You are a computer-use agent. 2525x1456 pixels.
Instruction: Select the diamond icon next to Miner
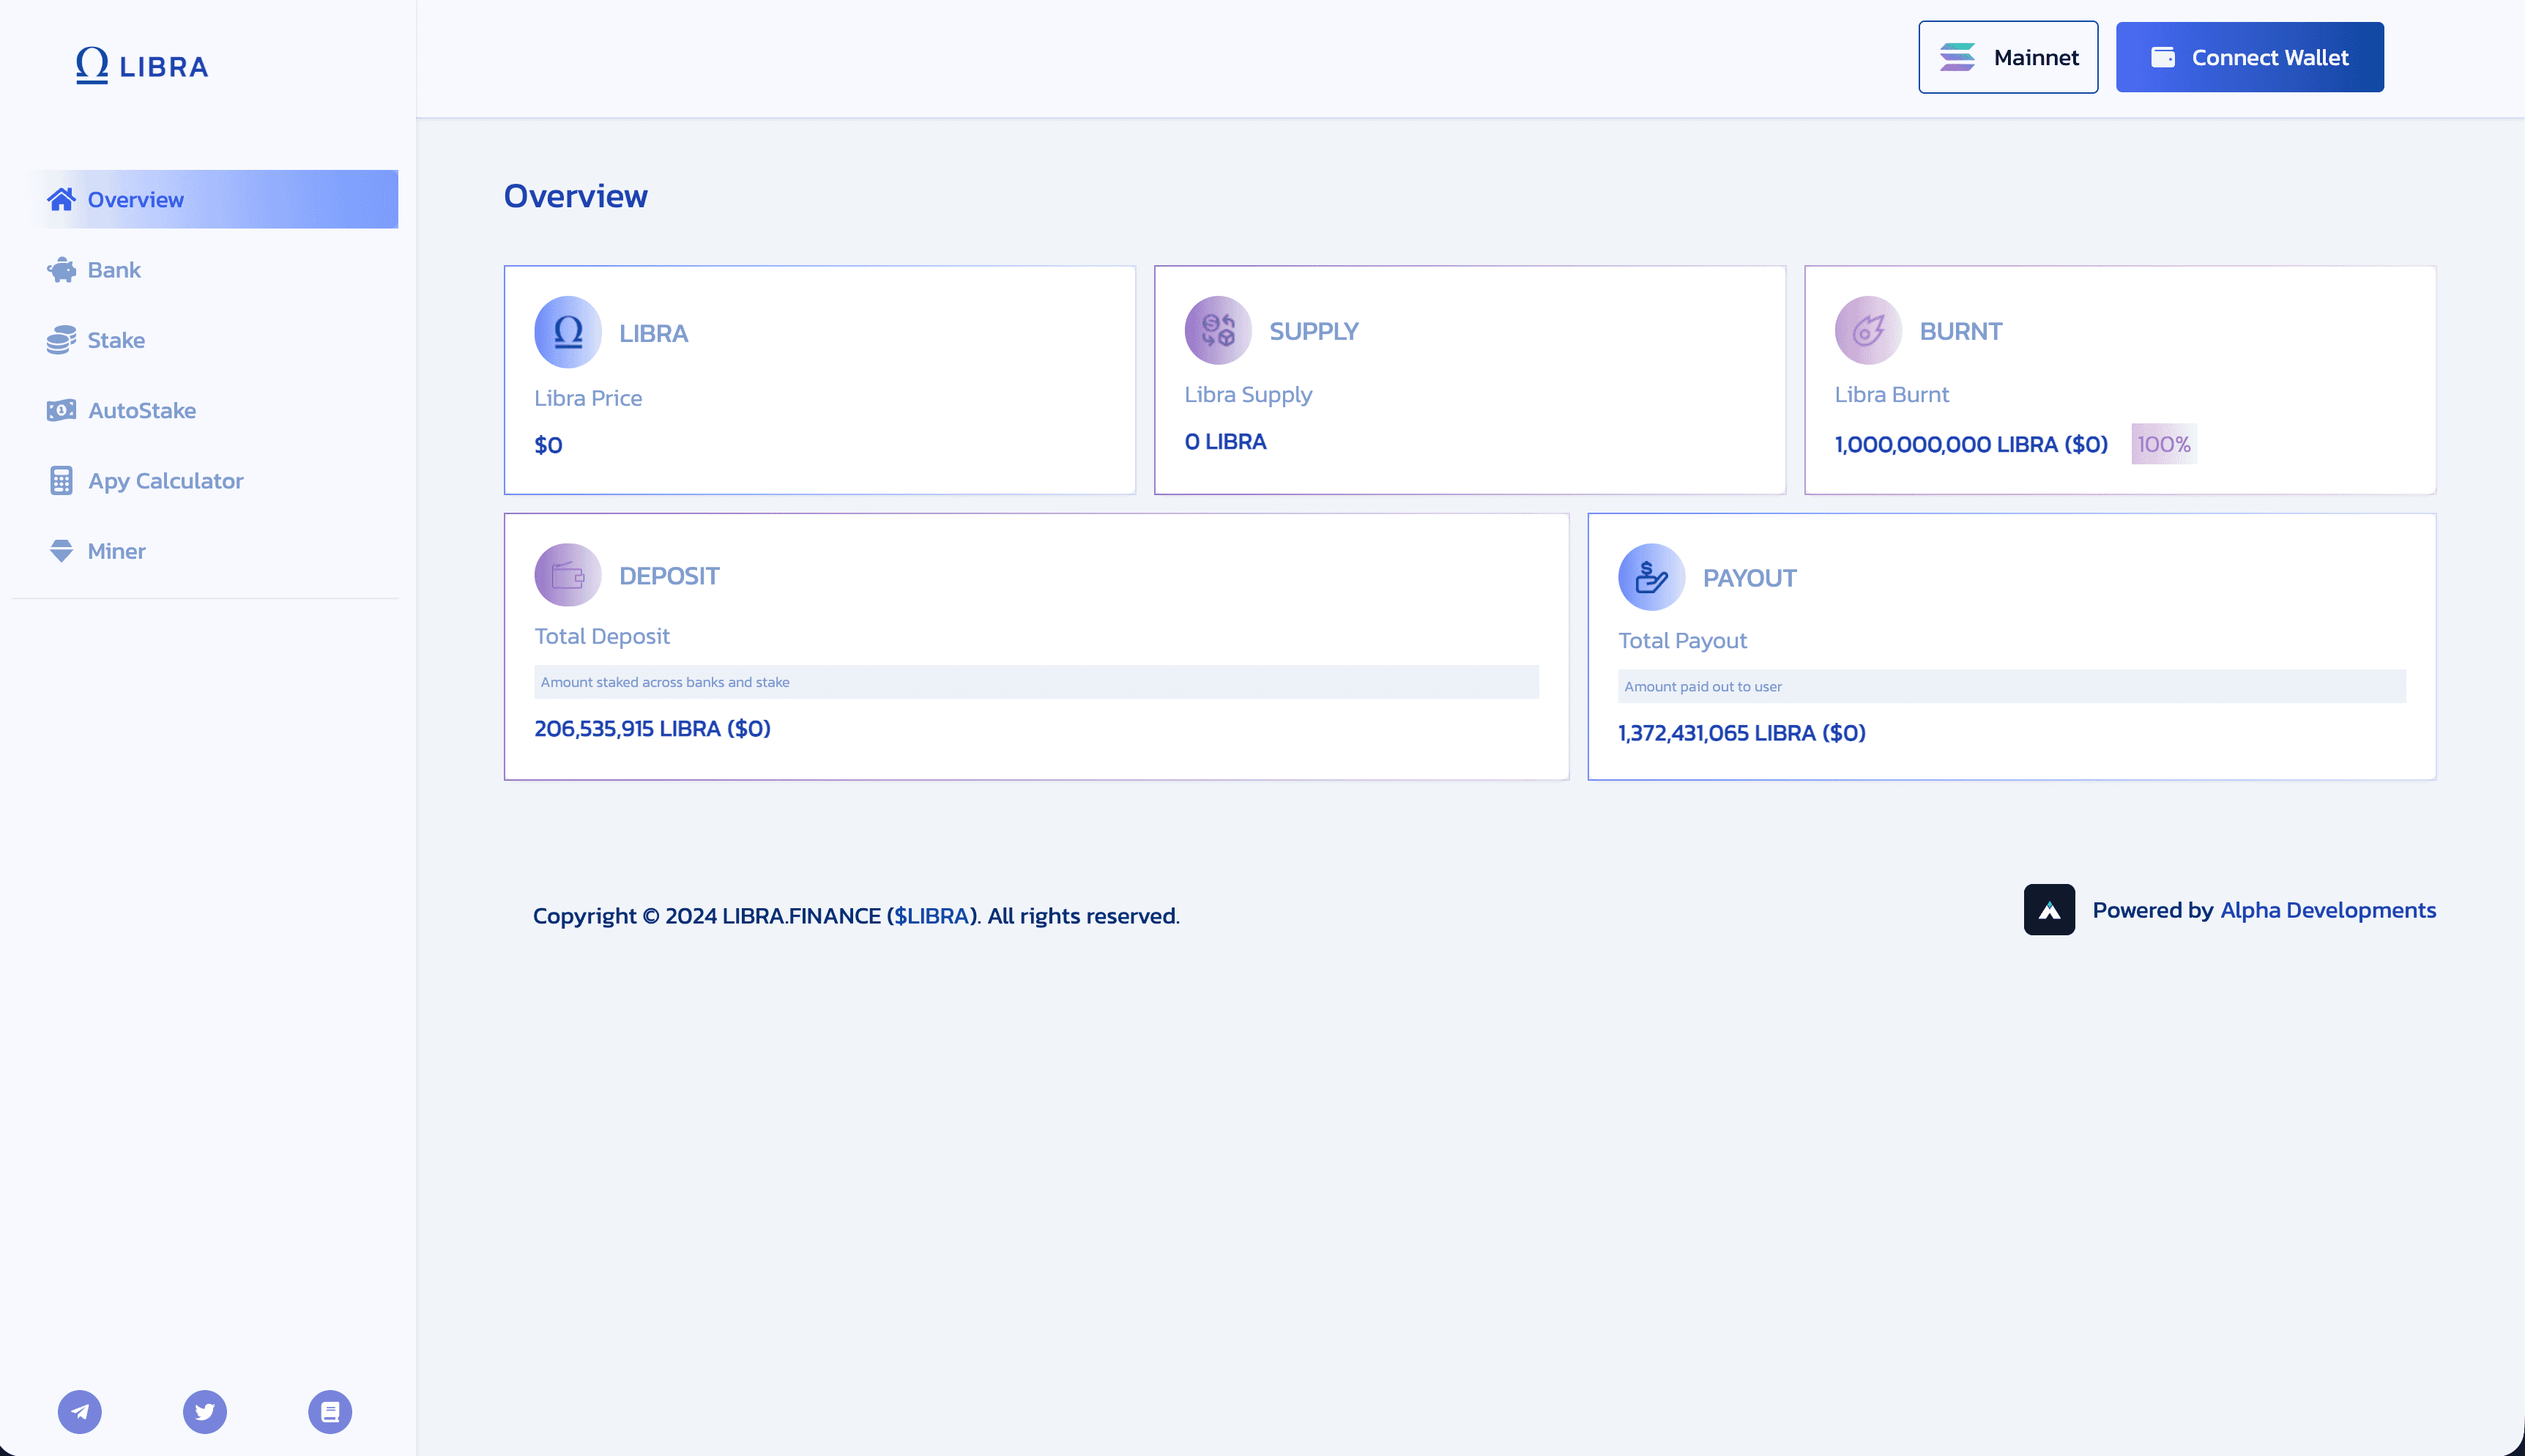[x=62, y=550]
